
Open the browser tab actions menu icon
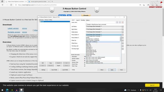pos(2,2)
